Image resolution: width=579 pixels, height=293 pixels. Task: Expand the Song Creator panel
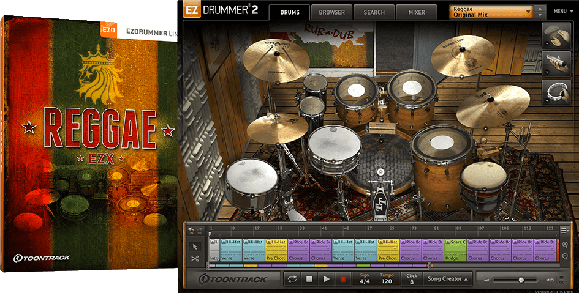tap(447, 279)
